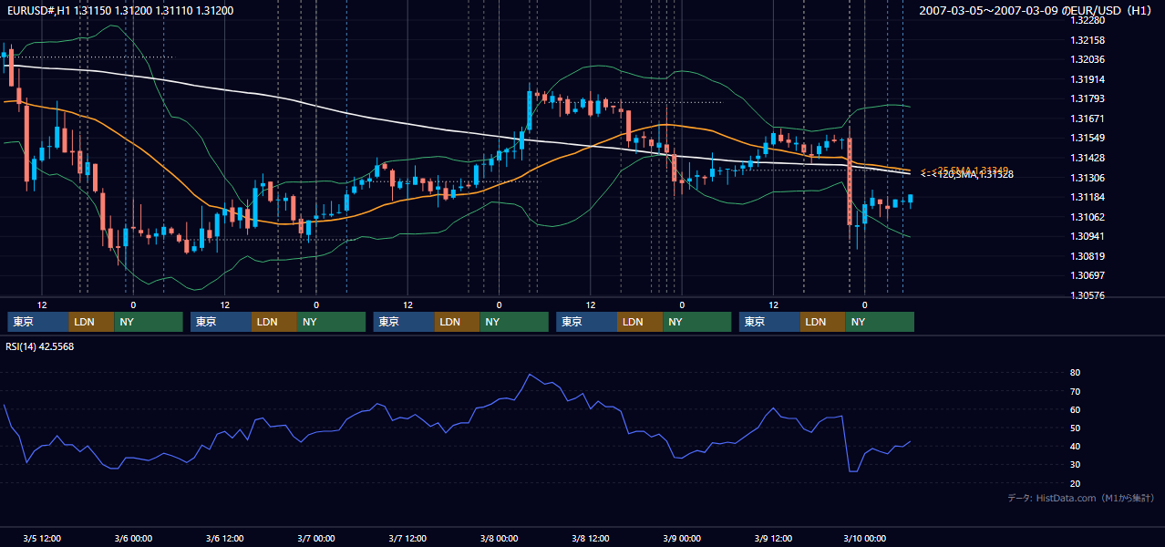Click the 1.31062 price label
This screenshot has width=1165, height=547.
coord(1088,217)
